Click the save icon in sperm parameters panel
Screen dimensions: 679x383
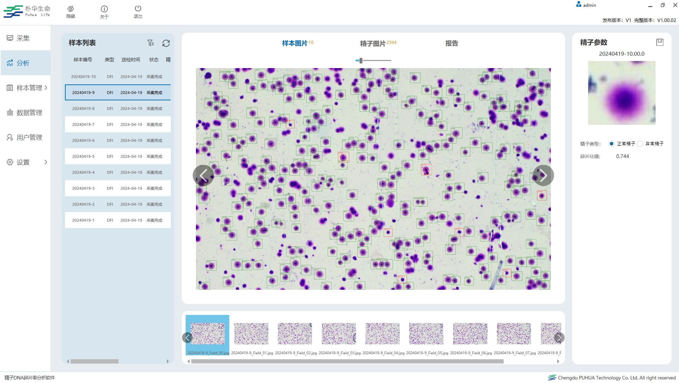659,42
